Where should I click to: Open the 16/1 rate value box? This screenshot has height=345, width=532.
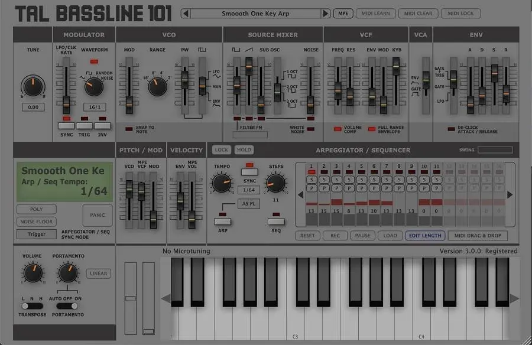point(95,107)
